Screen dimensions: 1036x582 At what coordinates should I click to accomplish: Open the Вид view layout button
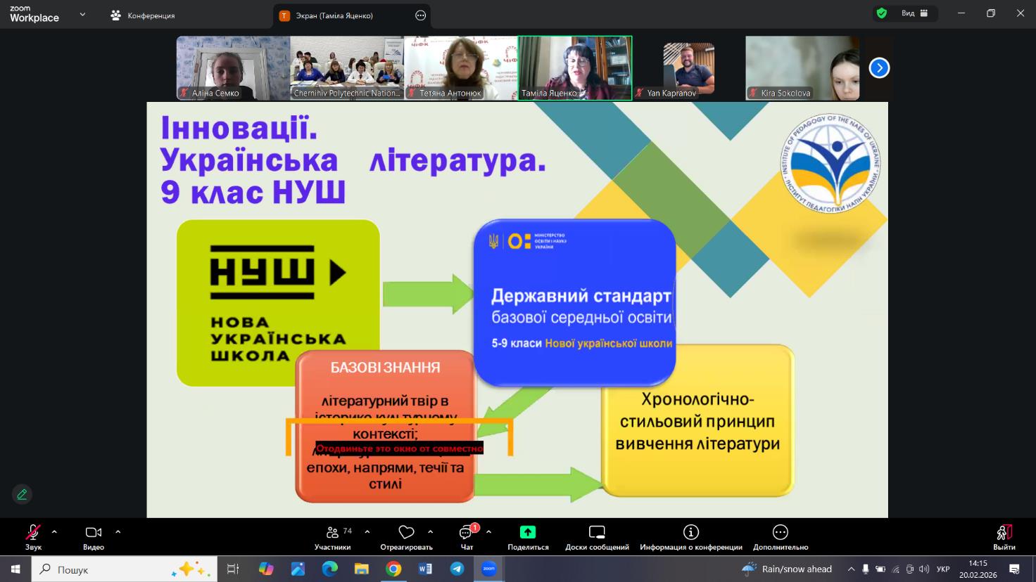914,13
